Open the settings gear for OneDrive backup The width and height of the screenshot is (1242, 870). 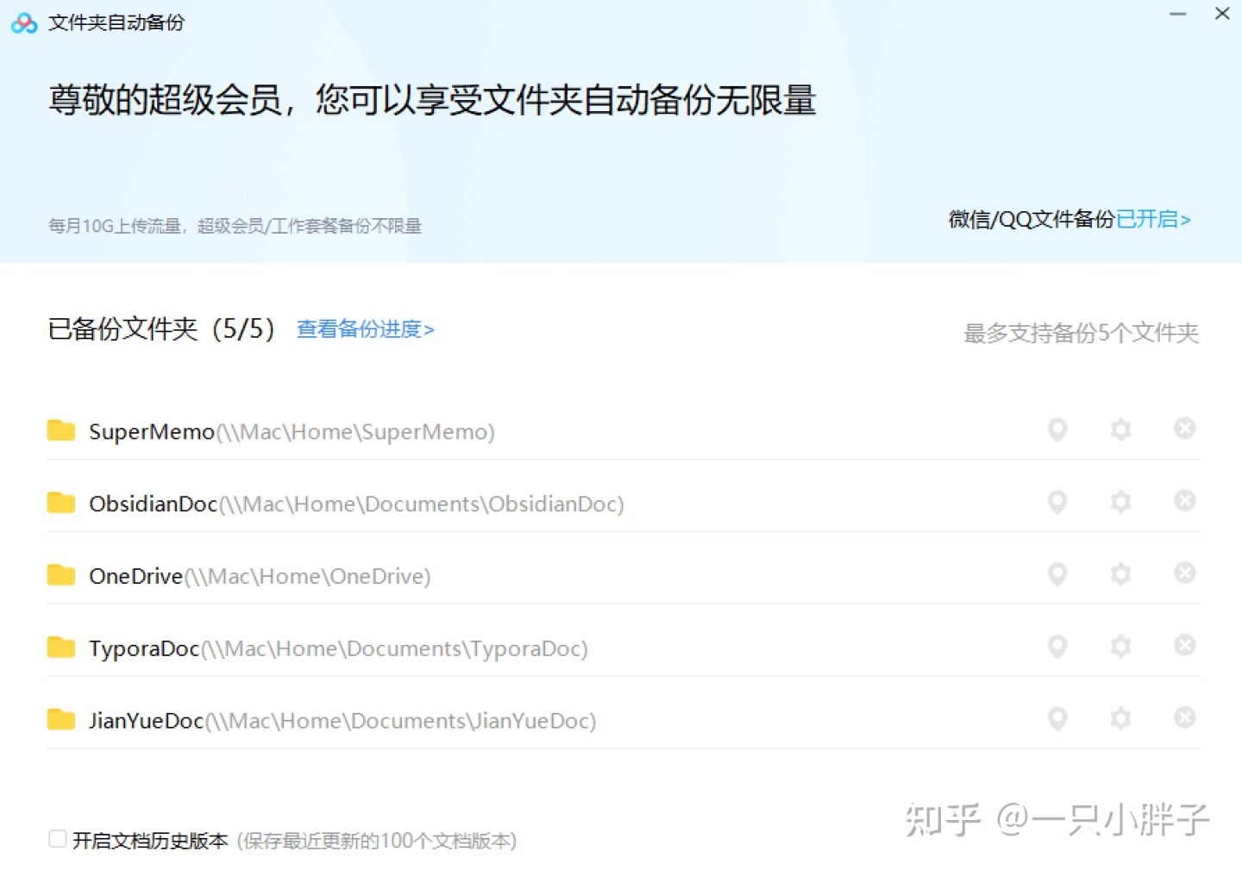pyautogui.click(x=1120, y=574)
